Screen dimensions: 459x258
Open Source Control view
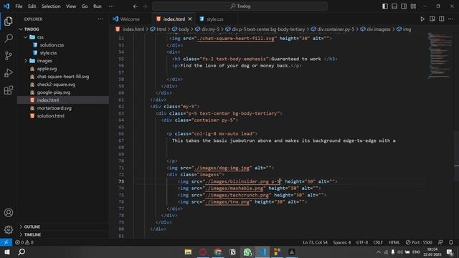9,56
